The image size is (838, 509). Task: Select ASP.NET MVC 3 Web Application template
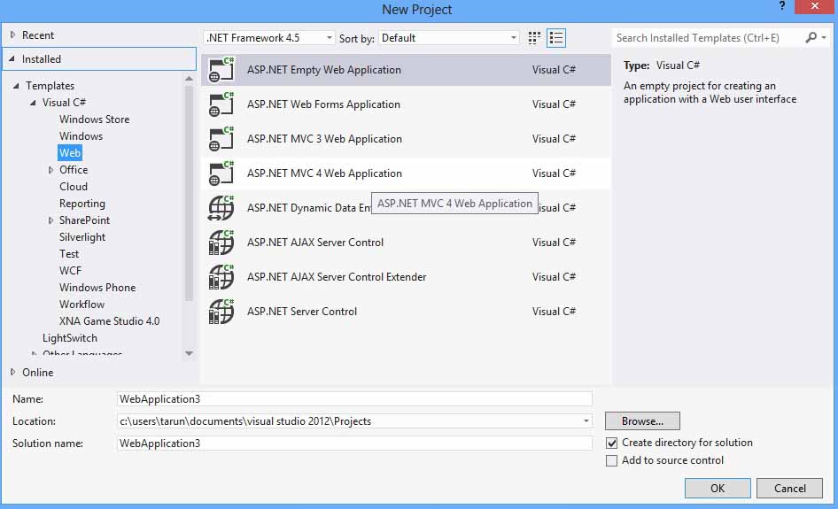point(407,139)
